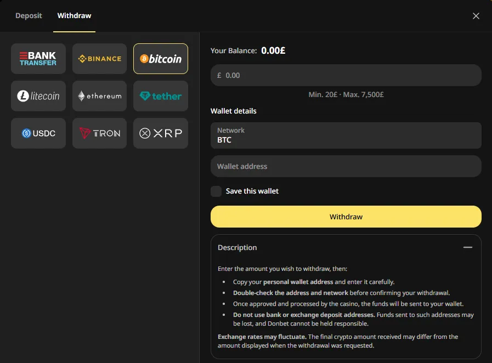Click 'Double-check the address and network' text
492x363 pixels.
coord(291,293)
